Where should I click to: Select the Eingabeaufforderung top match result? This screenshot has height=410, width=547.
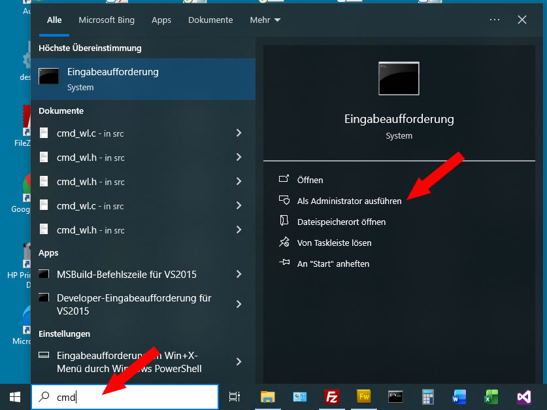pos(142,79)
